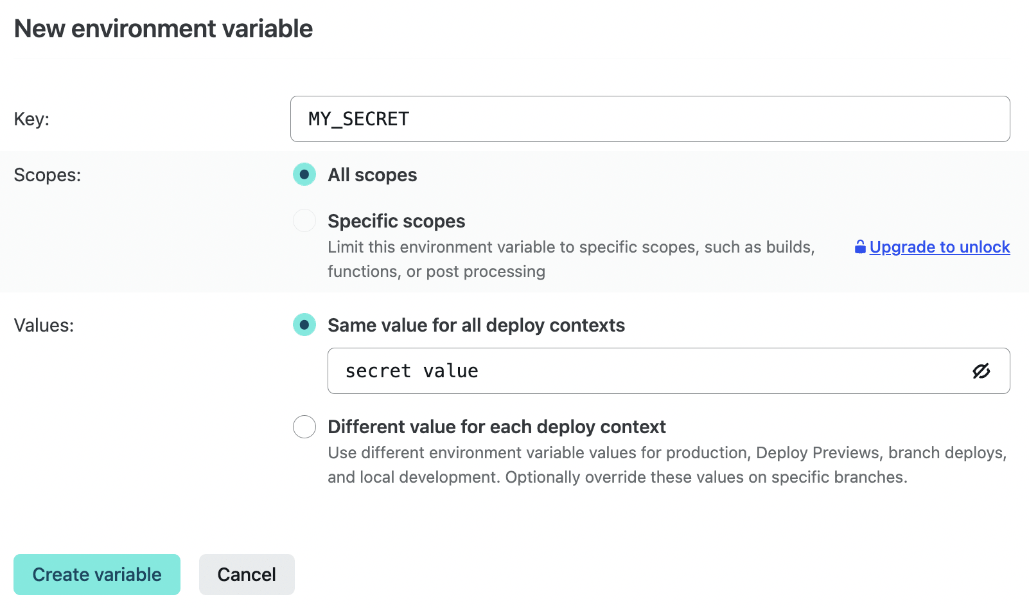Select the All scopes radio button

tap(304, 174)
